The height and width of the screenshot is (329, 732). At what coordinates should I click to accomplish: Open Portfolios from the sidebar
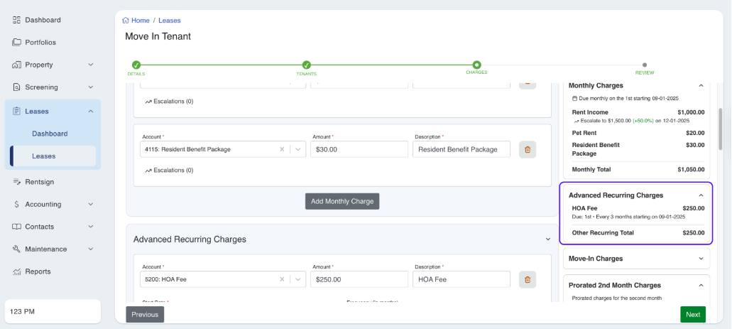tap(40, 43)
